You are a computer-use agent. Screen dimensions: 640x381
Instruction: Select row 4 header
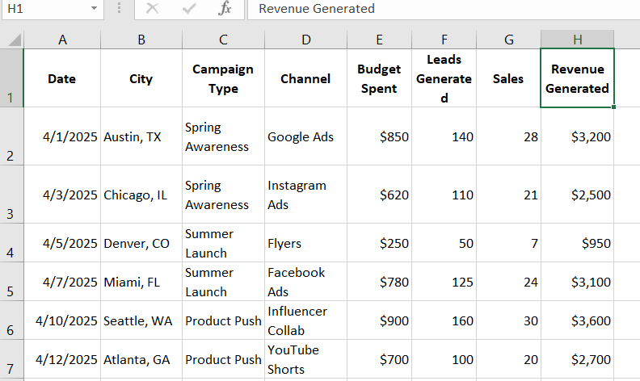pyautogui.click(x=11, y=243)
